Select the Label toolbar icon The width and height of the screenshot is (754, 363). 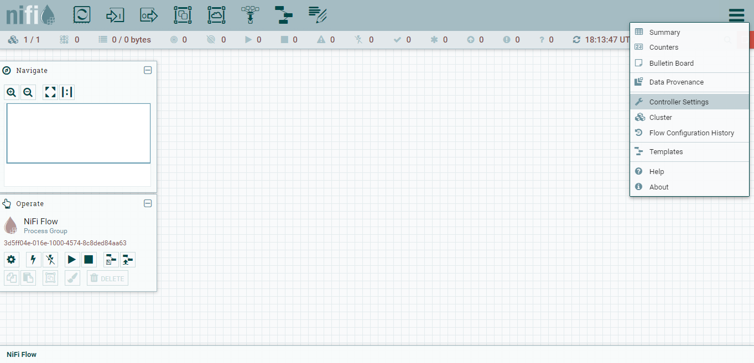click(x=318, y=15)
